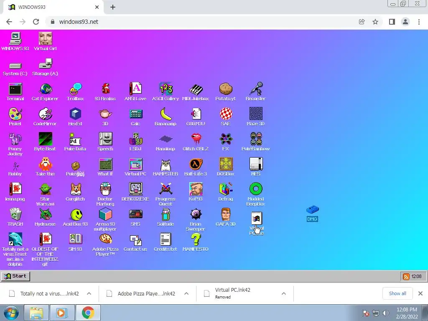The height and width of the screenshot is (321, 428).
Task: Open the Windows 93 Start menu
Action: pos(15,276)
